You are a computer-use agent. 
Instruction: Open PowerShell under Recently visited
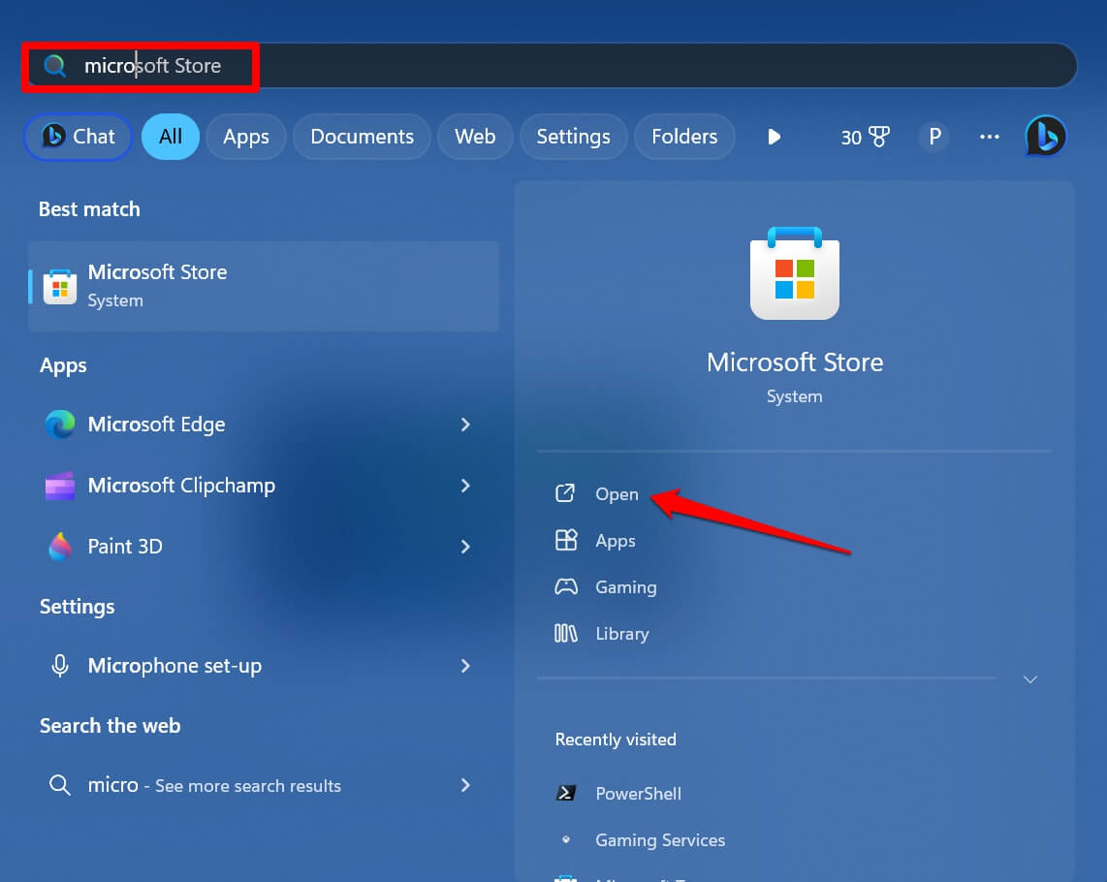pyautogui.click(x=637, y=793)
